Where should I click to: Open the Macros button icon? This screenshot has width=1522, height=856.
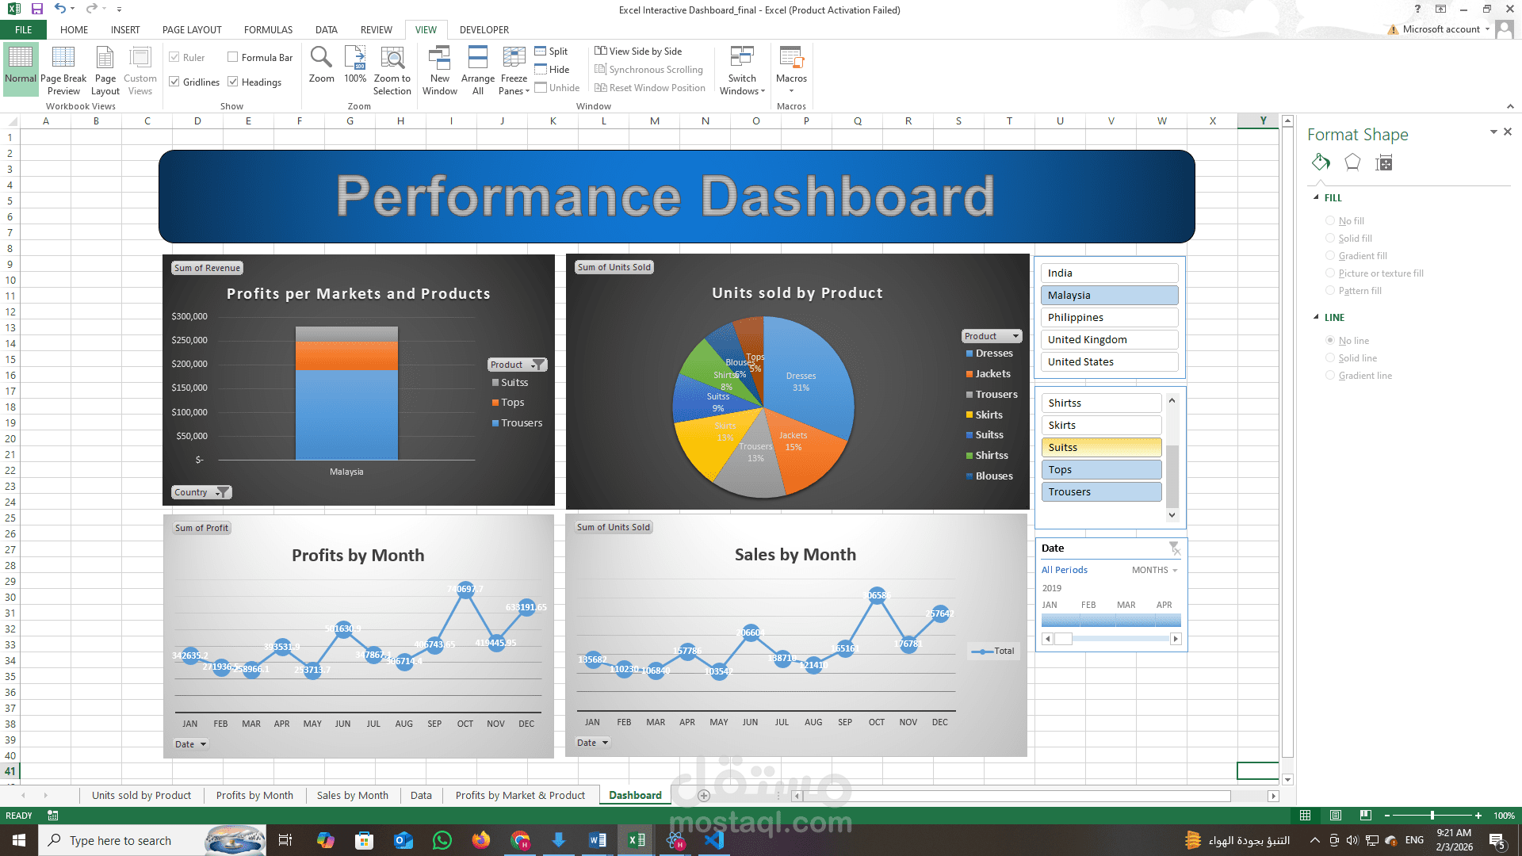(791, 58)
